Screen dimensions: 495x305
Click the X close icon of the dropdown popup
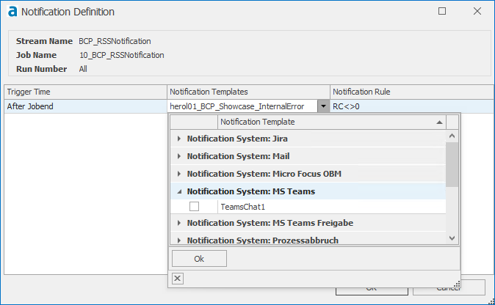tap(178, 279)
